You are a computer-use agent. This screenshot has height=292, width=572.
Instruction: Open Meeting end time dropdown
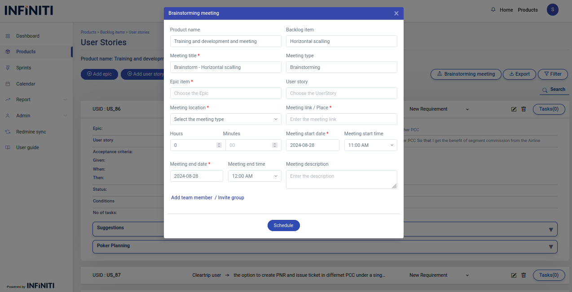pos(254,176)
